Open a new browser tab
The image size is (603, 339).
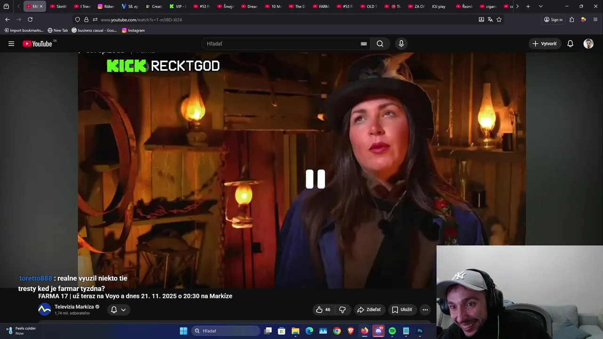[x=528, y=7]
